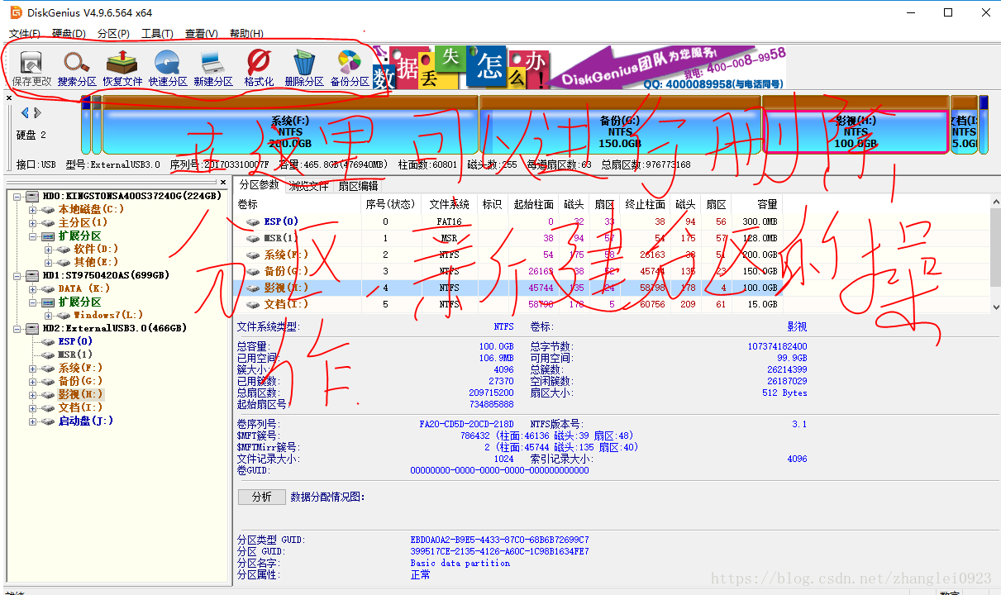
Task: Click volume serial FA20-CD5D-20CD-218D
Action: click(466, 424)
